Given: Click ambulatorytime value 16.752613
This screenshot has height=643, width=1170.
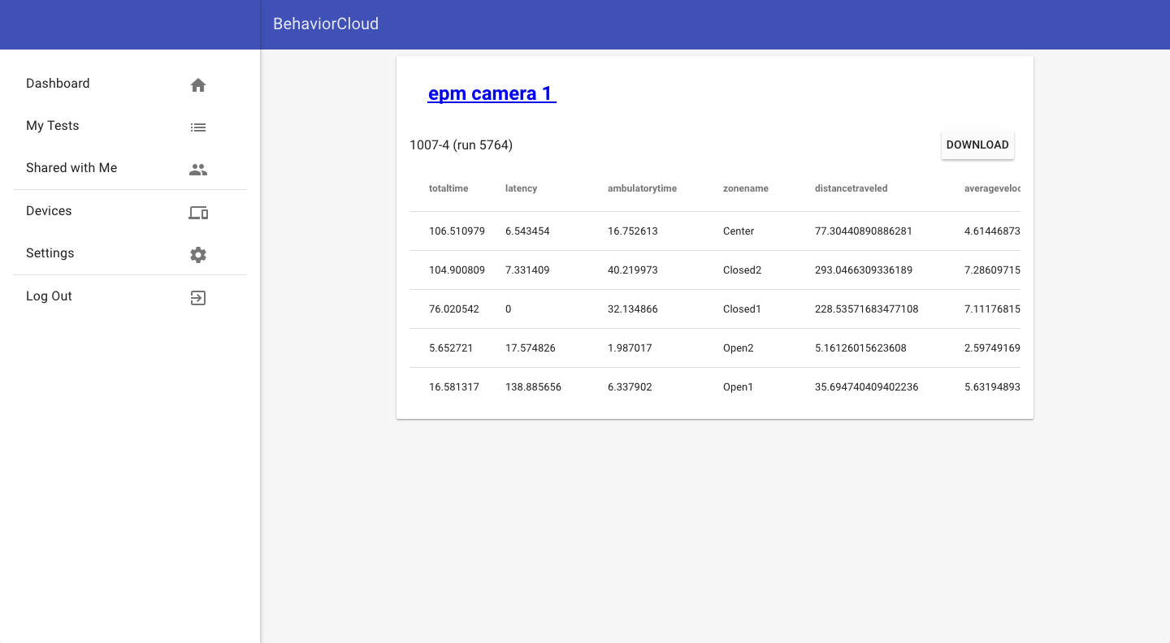Looking at the screenshot, I should [x=633, y=231].
